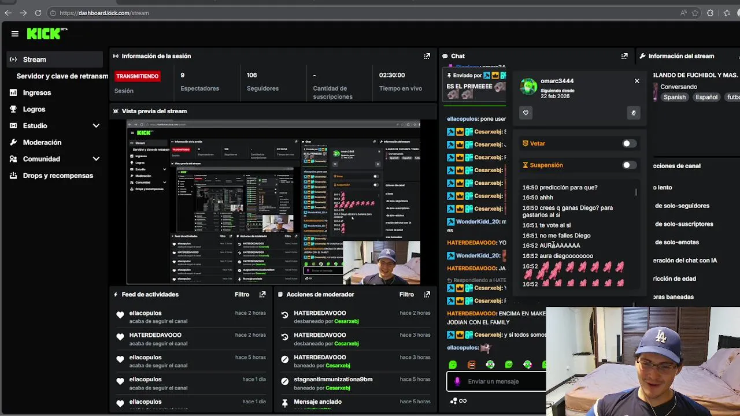Expand the Comunidad sidebar section
740x416 pixels.
(96, 159)
